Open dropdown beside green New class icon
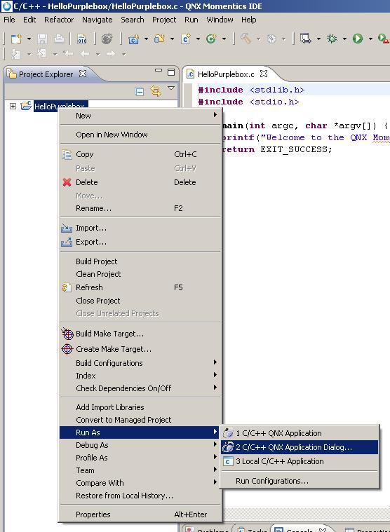390x532 pixels. click(224, 39)
